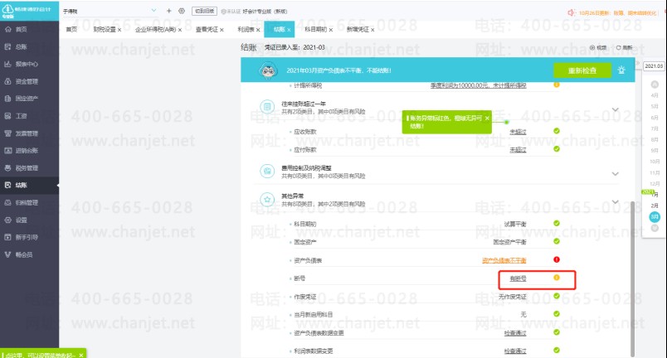Collapse the 其他异常 section
The image size is (667, 358).
[615, 200]
